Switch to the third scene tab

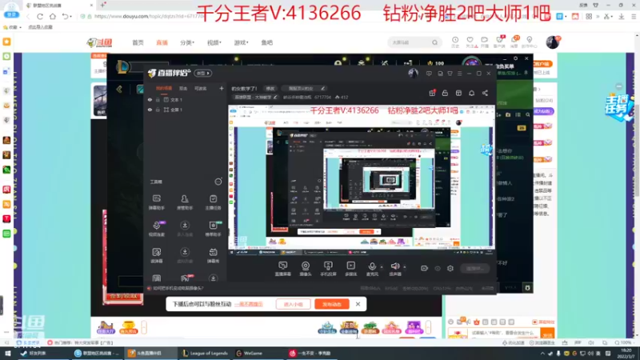(201, 88)
